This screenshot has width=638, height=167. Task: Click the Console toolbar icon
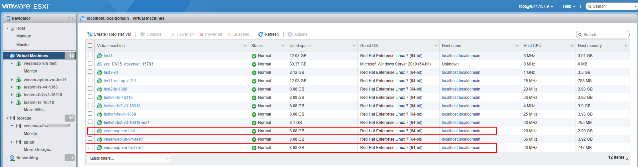(143, 34)
